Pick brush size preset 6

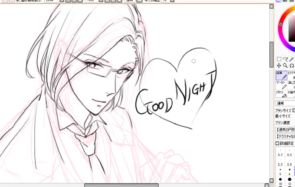[x=289, y=172]
